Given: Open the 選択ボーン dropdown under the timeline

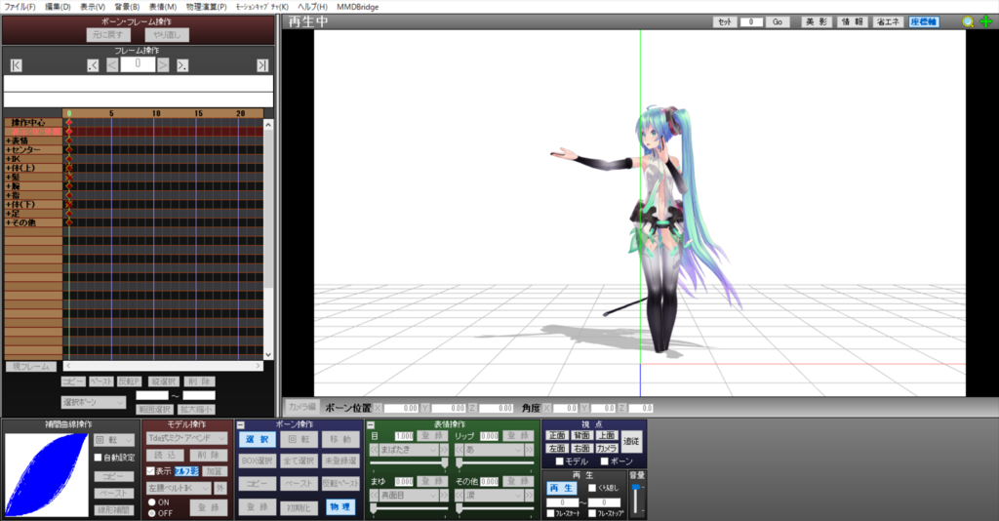Looking at the screenshot, I should coord(94,403).
